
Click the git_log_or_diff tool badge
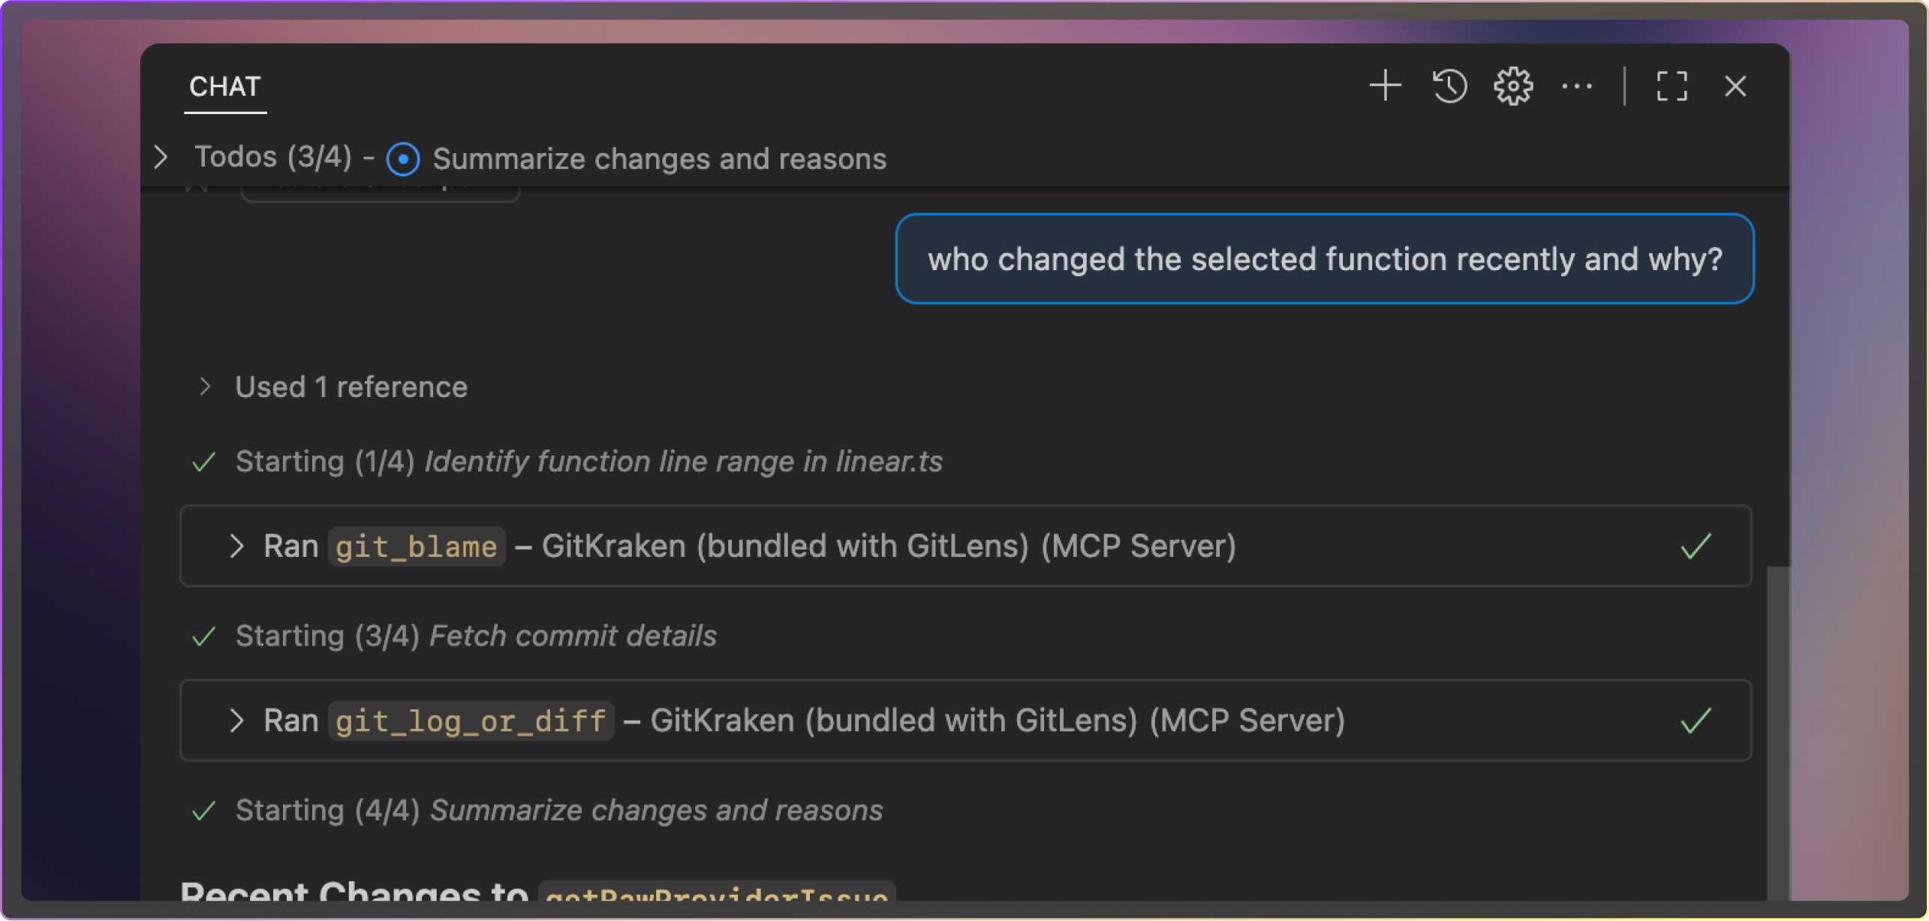click(x=471, y=720)
